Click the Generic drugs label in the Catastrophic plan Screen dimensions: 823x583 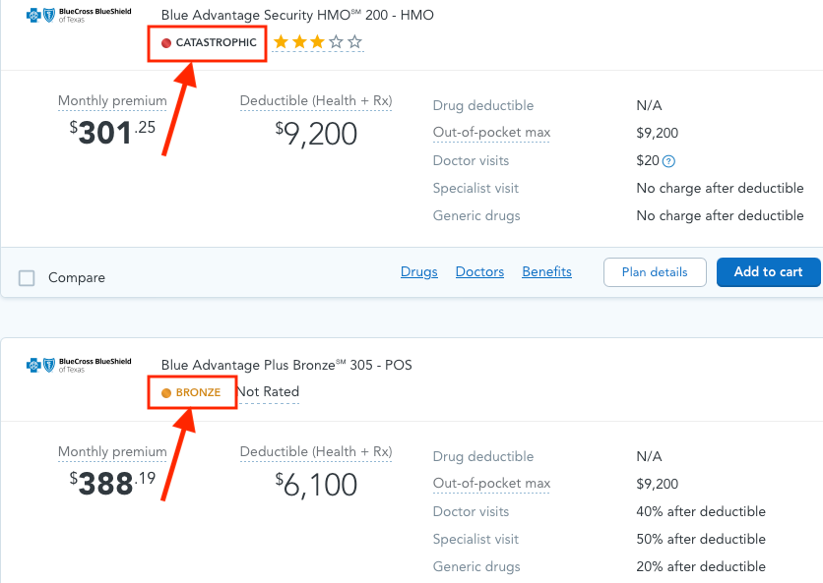(x=476, y=216)
